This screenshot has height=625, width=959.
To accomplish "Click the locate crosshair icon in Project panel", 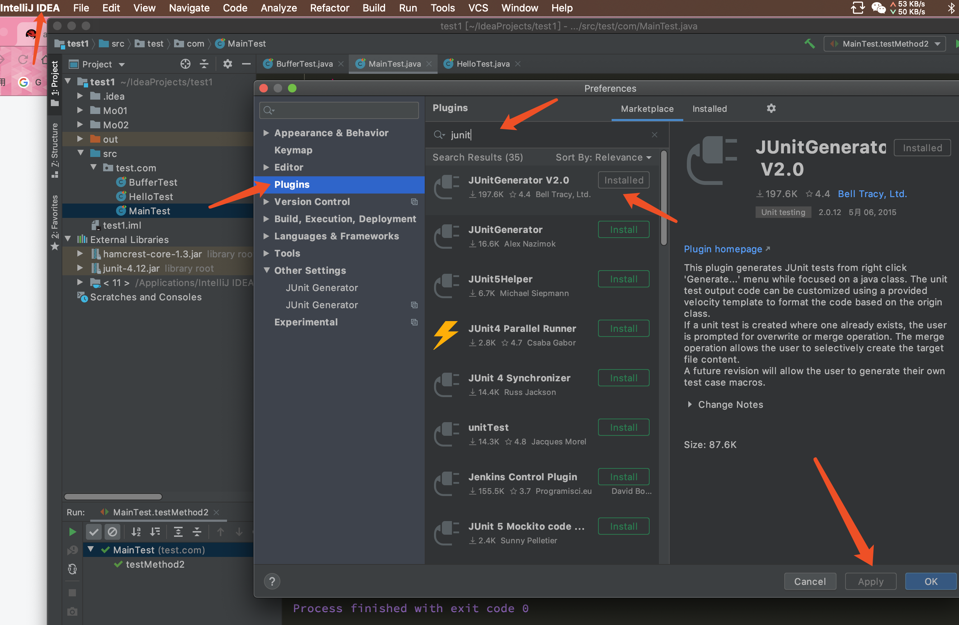I will [x=185, y=64].
